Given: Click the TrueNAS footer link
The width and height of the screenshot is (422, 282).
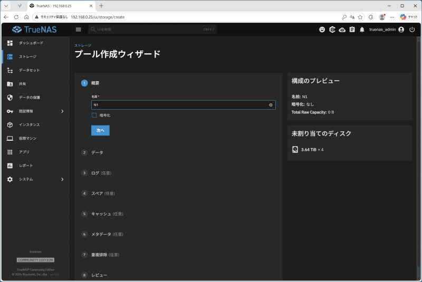Looking at the screenshot, I should pyautogui.click(x=54, y=275).
